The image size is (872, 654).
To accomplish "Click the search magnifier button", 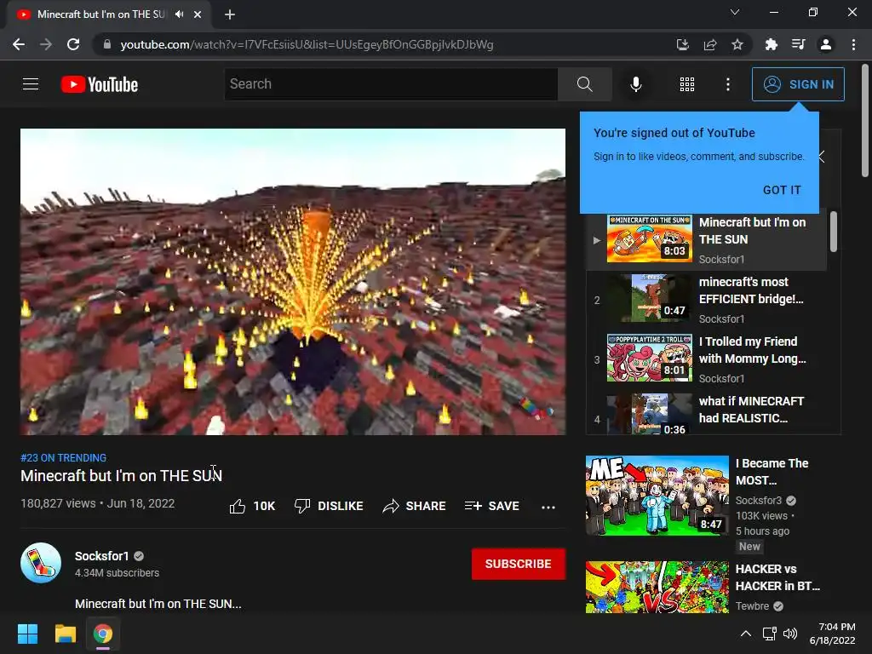I will point(584,84).
